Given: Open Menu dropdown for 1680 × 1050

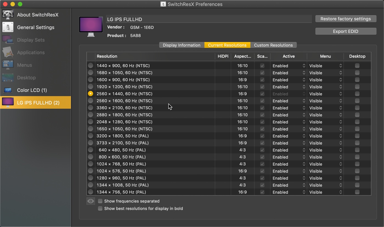Looking at the screenshot, I should [x=326, y=73].
